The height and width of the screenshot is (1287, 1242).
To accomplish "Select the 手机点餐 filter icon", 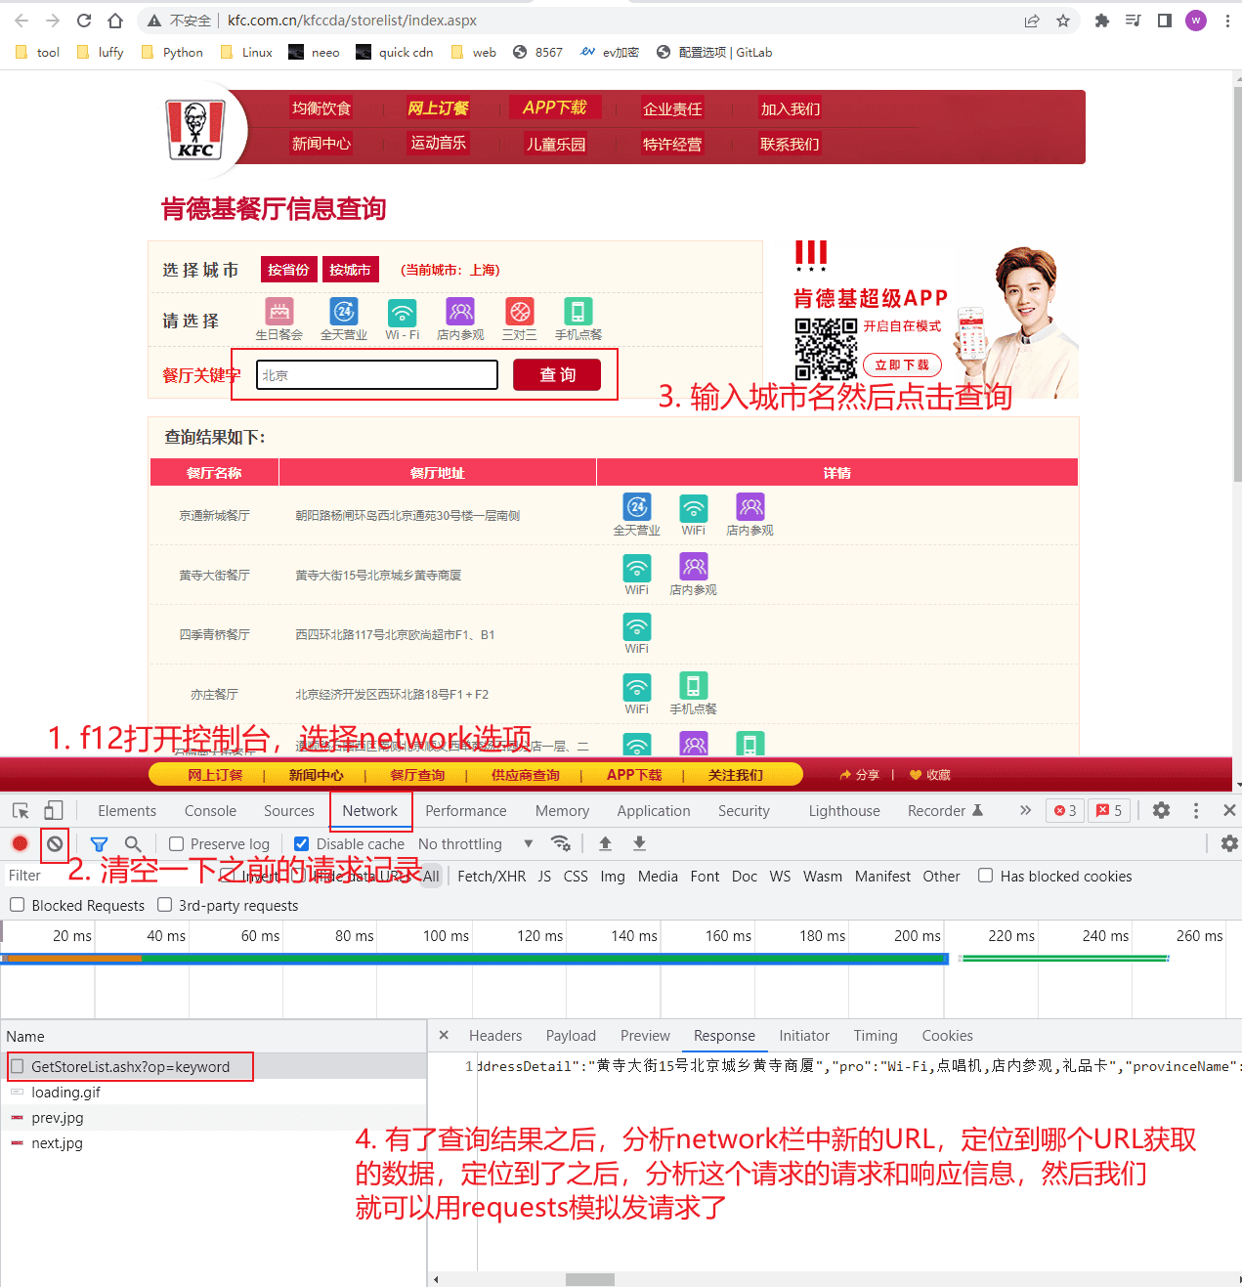I will click(578, 313).
